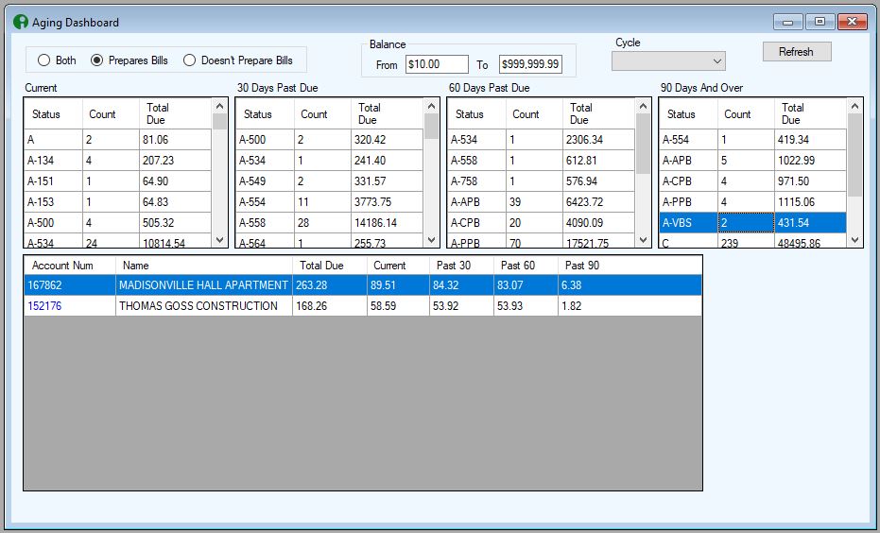The width and height of the screenshot is (880, 533).
Task: Select status A-151 in Current table
Action: 53,181
